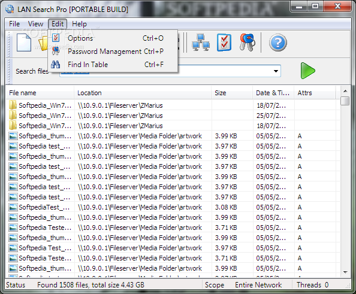Sort by the Location column header
The image size is (356, 294).
click(x=143, y=93)
